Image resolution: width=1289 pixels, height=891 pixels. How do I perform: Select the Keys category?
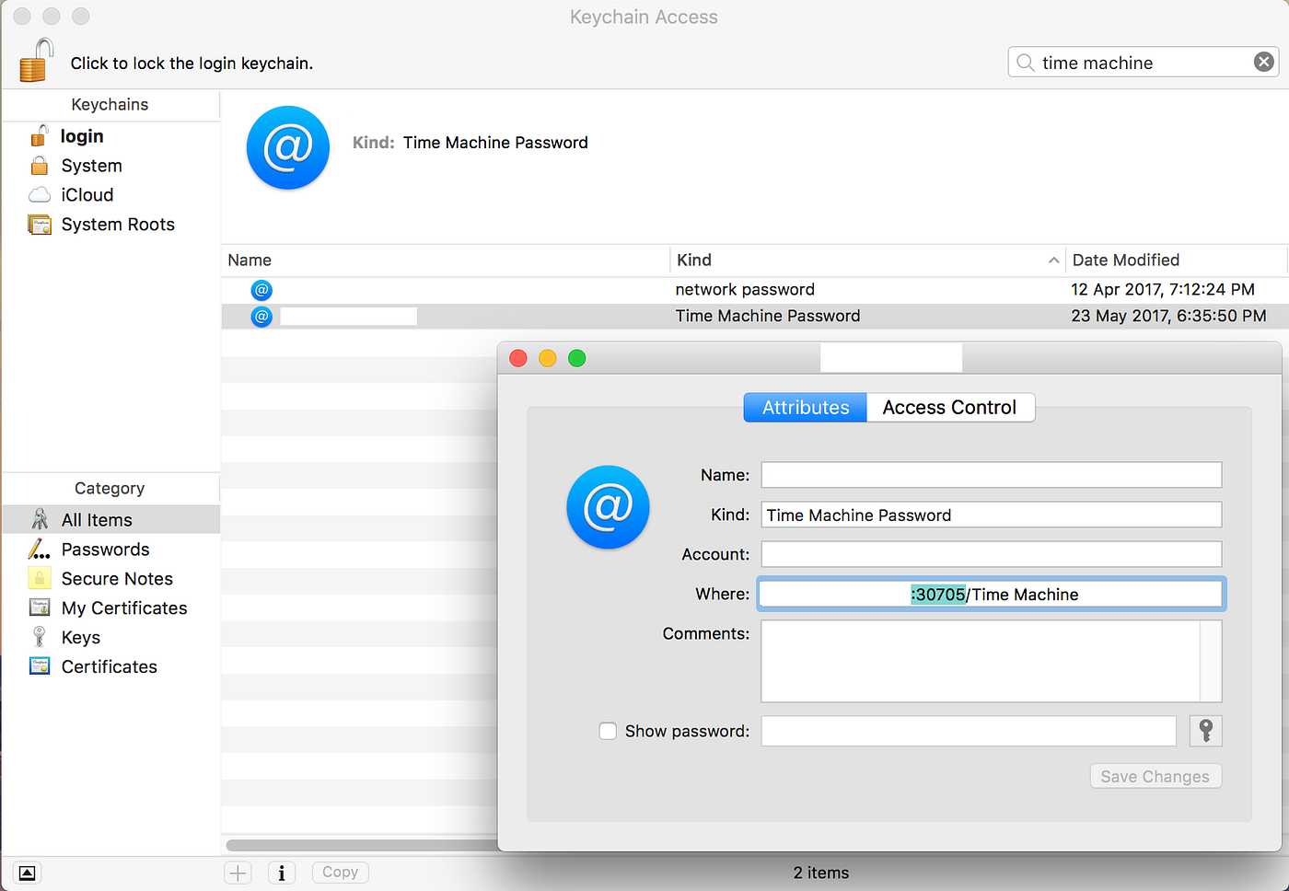pyautogui.click(x=80, y=637)
